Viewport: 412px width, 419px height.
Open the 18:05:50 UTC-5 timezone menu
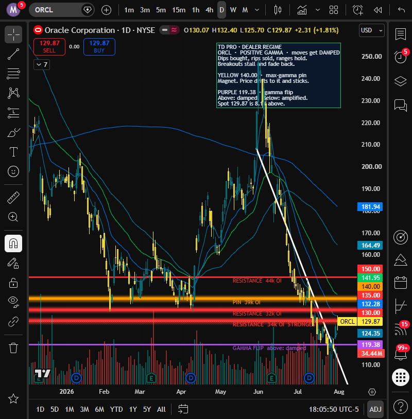pos(334,409)
